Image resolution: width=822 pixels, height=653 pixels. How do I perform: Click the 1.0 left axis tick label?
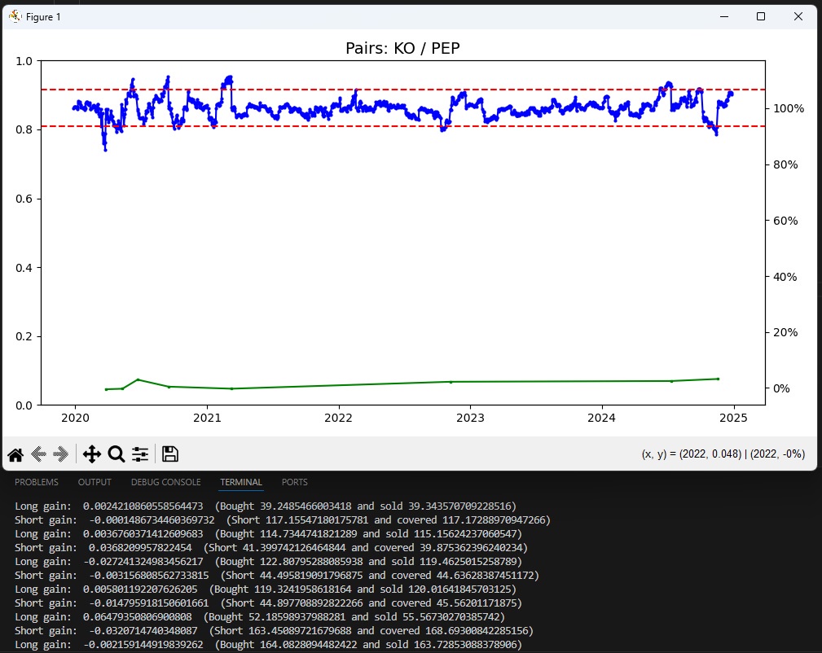[x=24, y=61]
